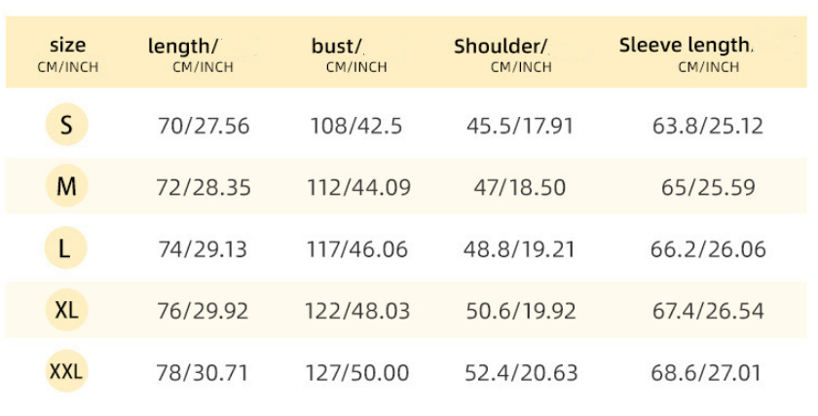The image size is (818, 416).
Task: Click bust value 112/44.09
Action: coord(360,188)
